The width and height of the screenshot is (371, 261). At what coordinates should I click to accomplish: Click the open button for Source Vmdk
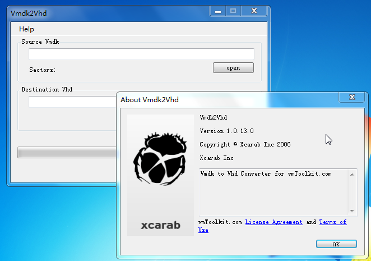(x=233, y=68)
